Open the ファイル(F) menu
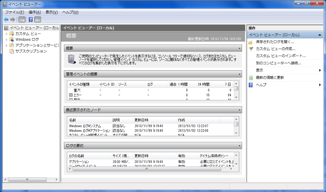Viewport: 326px width, 192px height. 14,12
